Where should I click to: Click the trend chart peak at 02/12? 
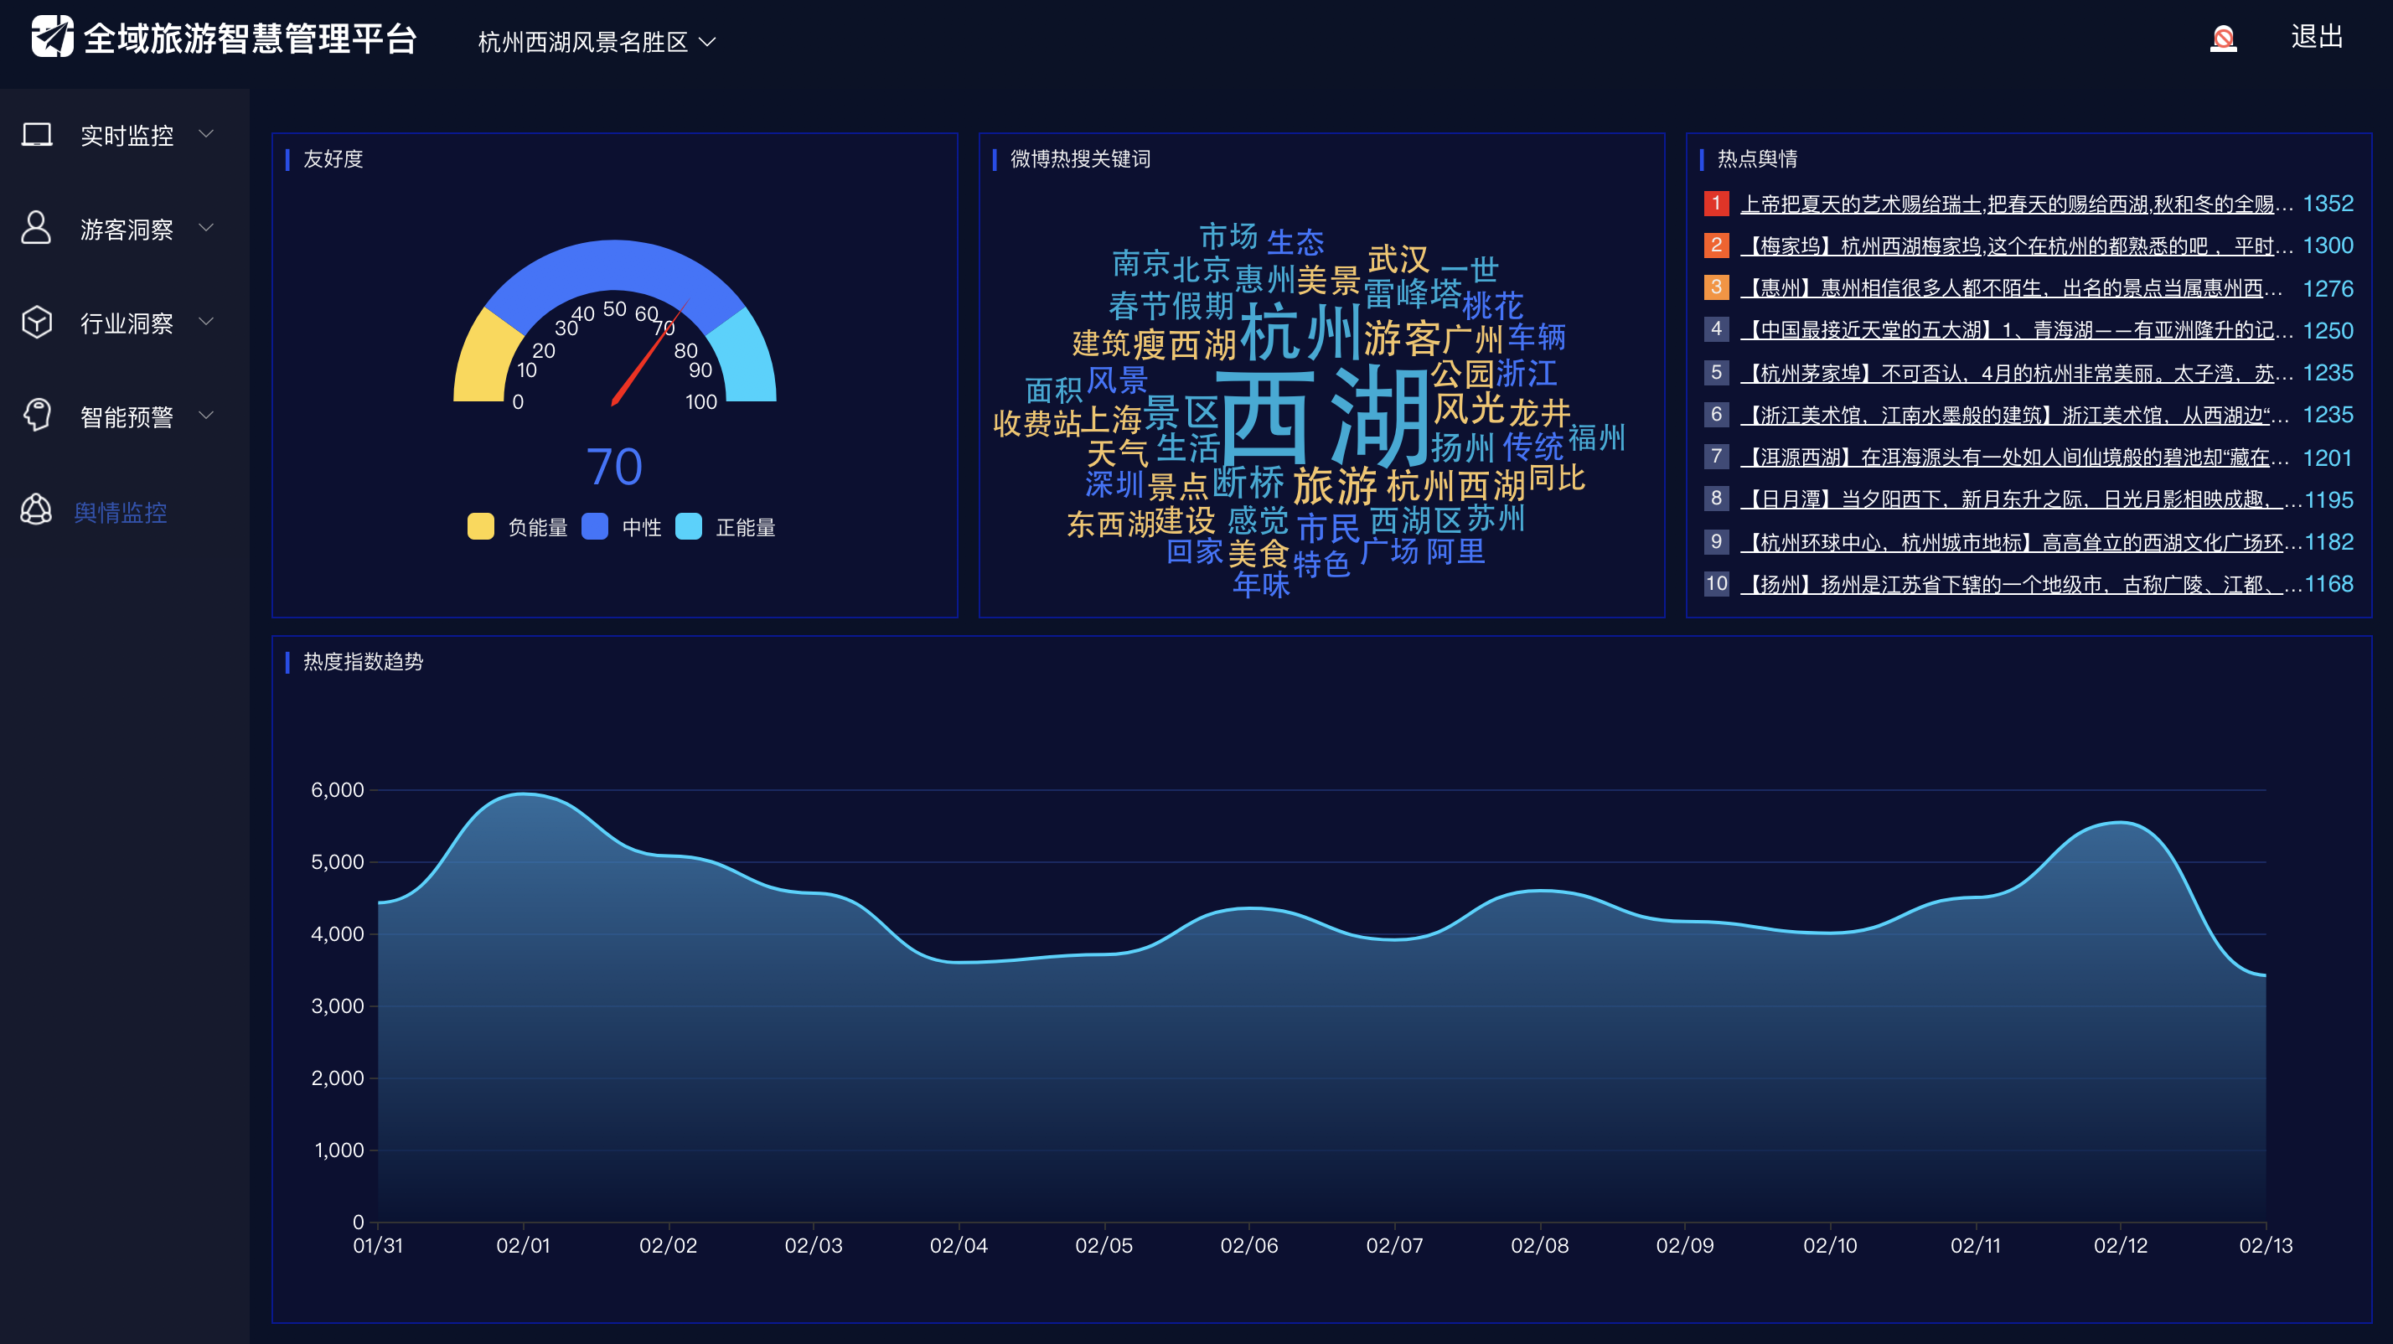tap(2120, 822)
